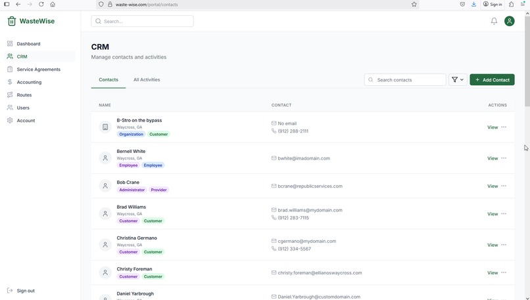The width and height of the screenshot is (530, 300).
Task: View the Bernell White contact
Action: 493,158
